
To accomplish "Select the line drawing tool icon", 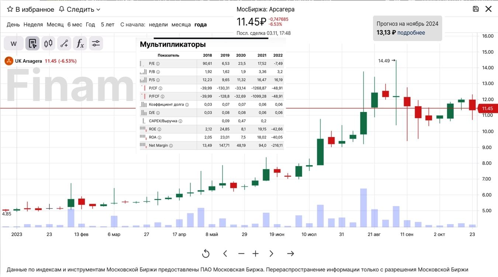I will [x=64, y=43].
